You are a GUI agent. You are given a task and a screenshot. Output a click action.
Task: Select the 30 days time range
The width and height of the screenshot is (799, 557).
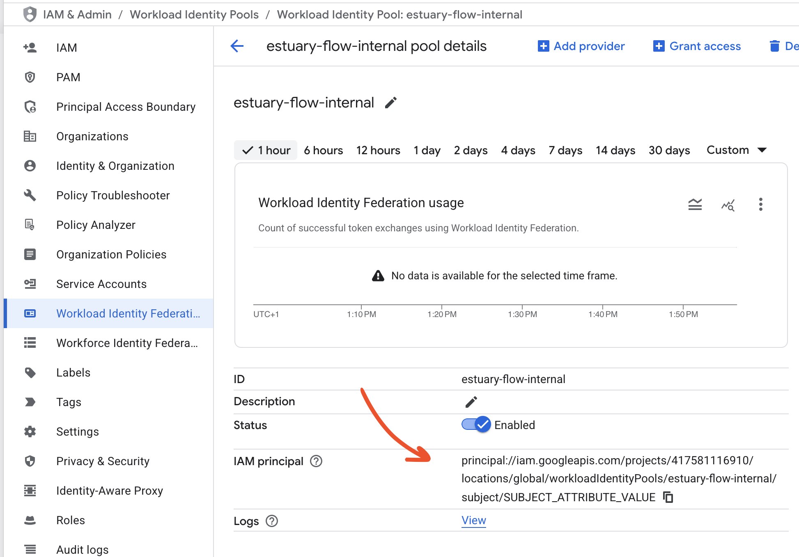(x=669, y=150)
